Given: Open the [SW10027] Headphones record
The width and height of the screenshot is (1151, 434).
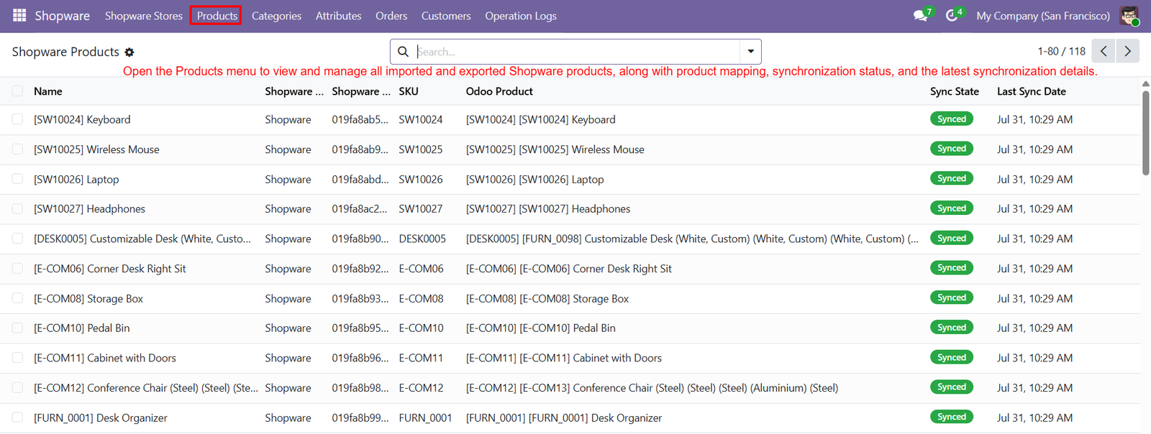Looking at the screenshot, I should pos(89,209).
